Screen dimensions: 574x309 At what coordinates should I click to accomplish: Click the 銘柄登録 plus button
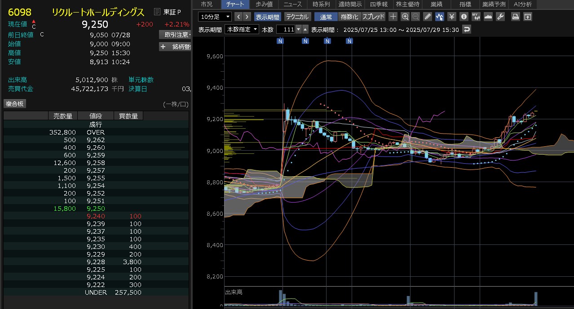[x=175, y=47]
